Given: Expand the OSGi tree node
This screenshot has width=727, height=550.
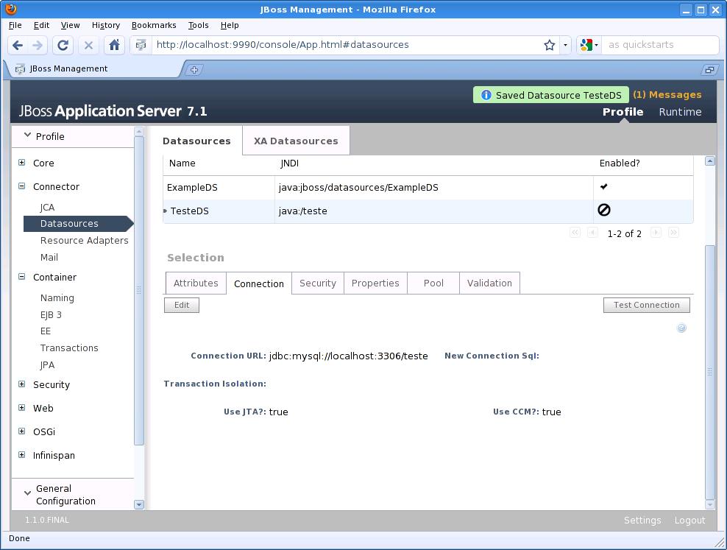Looking at the screenshot, I should tap(22, 431).
